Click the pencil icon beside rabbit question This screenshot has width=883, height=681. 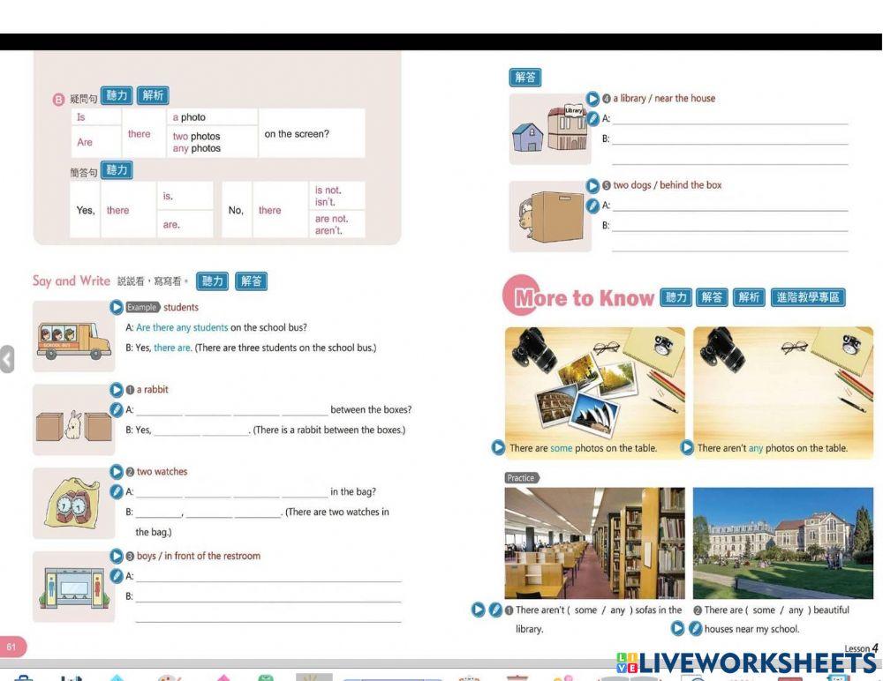(x=117, y=409)
